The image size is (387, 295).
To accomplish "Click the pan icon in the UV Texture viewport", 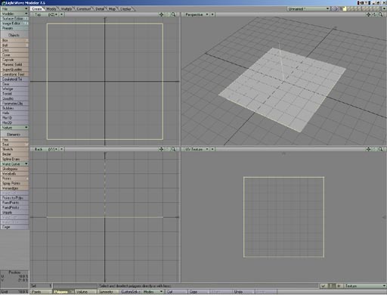I will pyautogui.click(x=369, y=149).
